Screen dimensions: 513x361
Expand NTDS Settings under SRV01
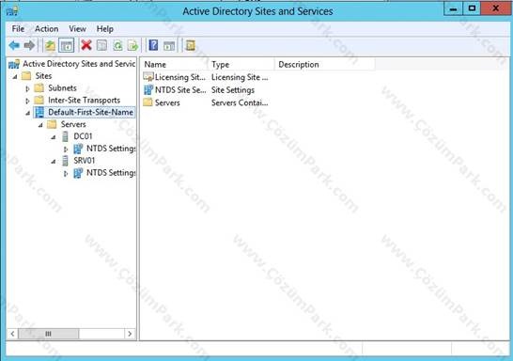(66, 174)
